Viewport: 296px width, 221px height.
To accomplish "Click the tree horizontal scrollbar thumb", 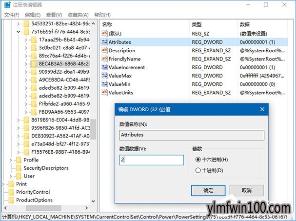I will click(x=43, y=208).
